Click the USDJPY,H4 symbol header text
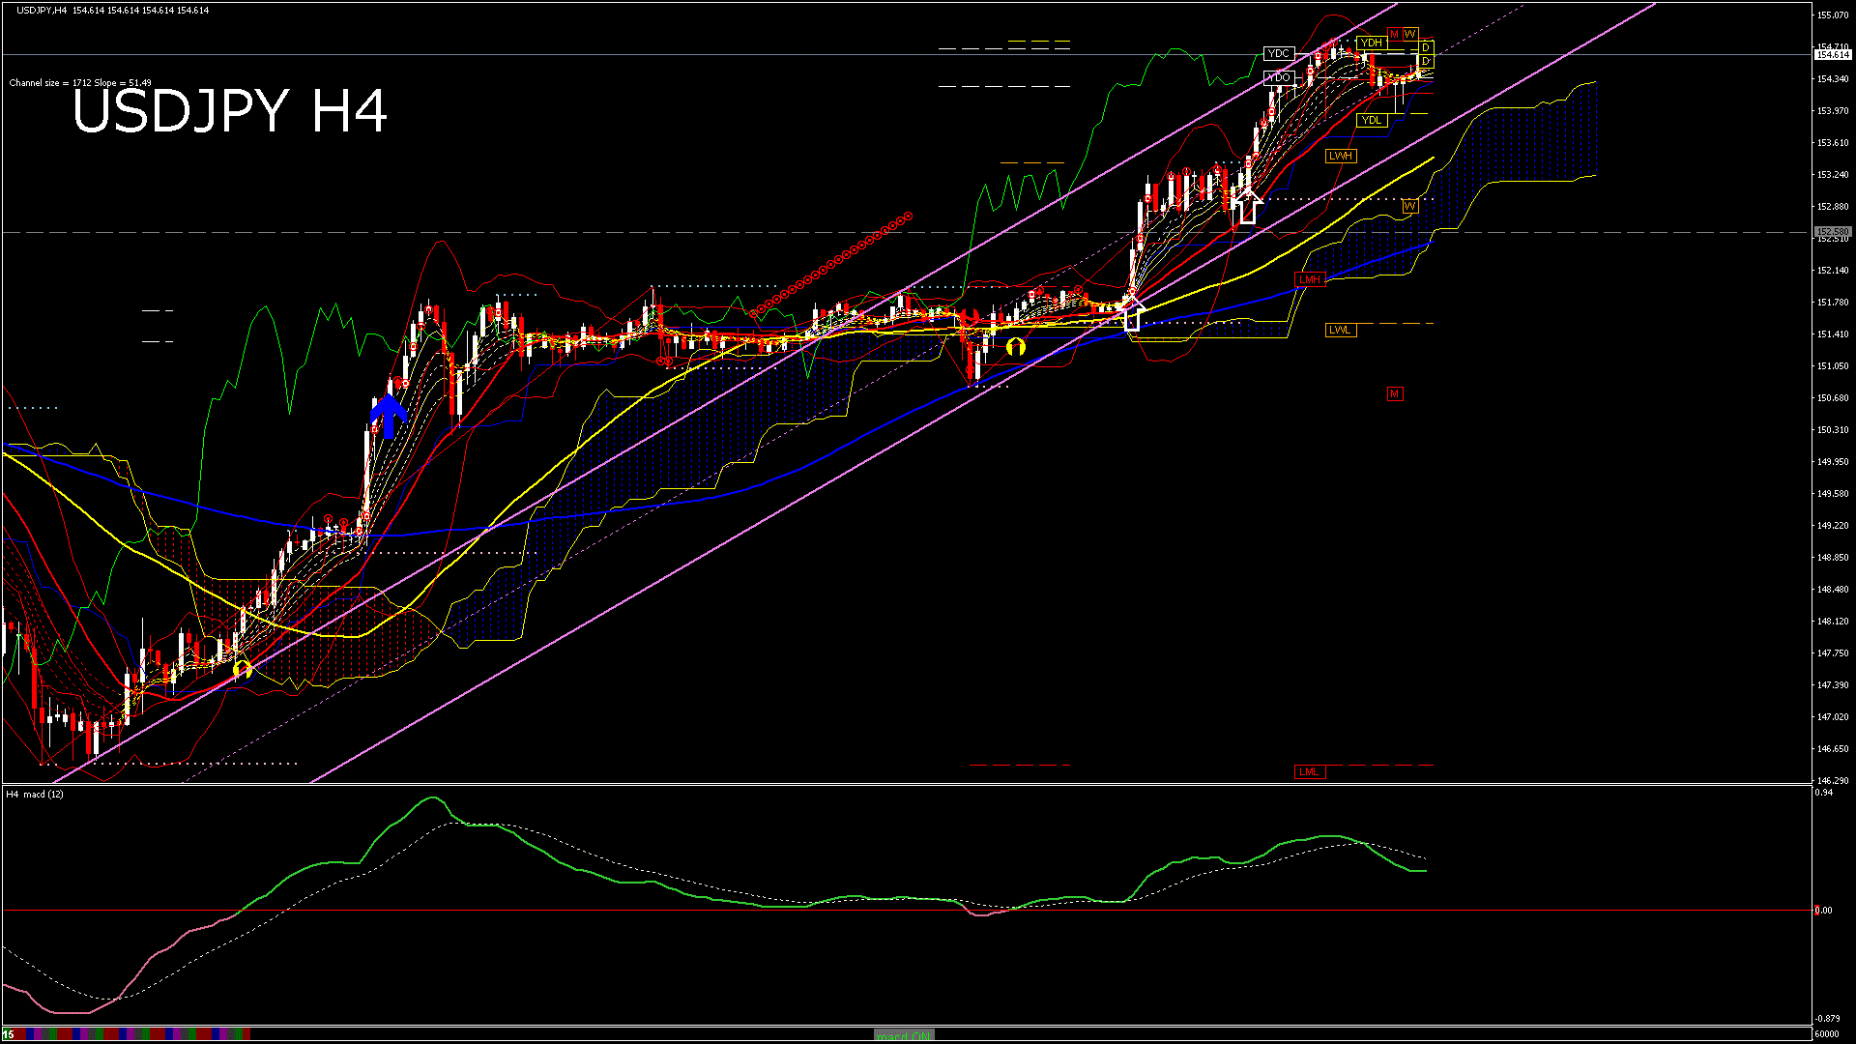This screenshot has height=1044, width=1856. click(x=42, y=10)
